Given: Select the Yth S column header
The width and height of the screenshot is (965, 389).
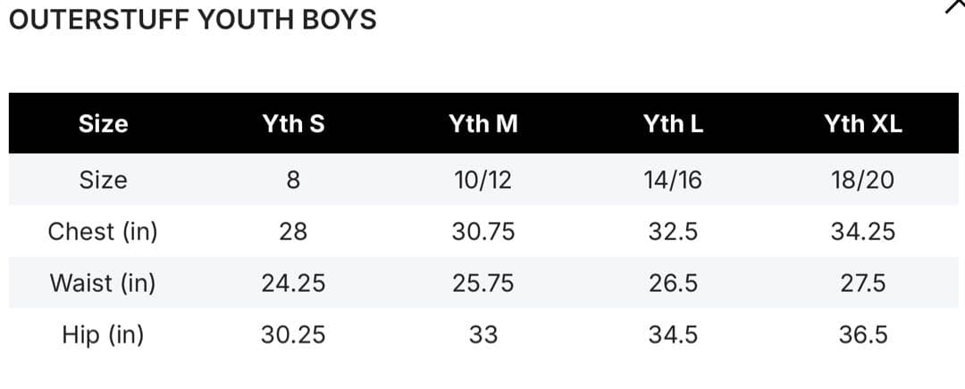Looking at the screenshot, I should tap(293, 124).
